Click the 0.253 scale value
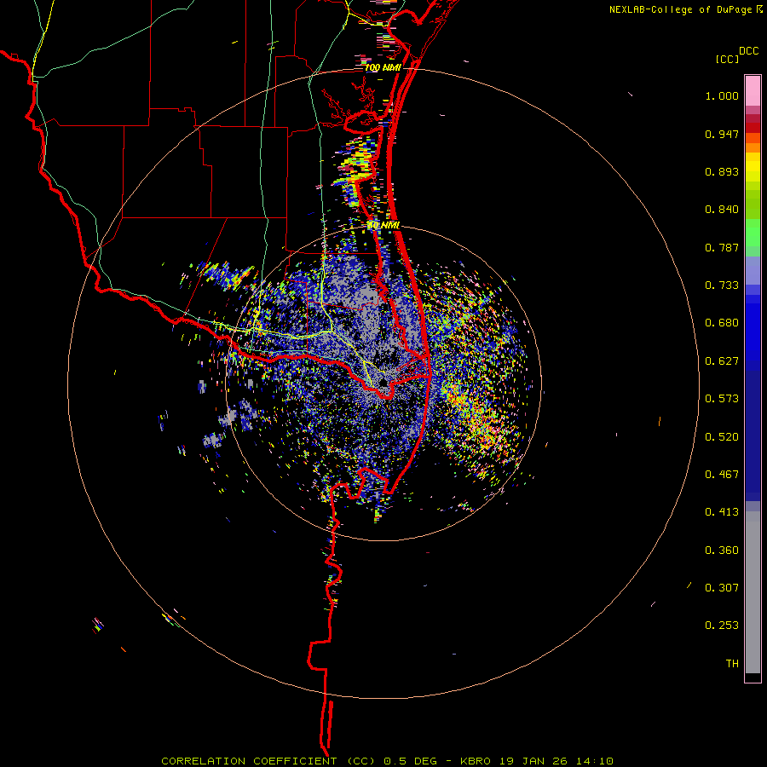Screen dimensions: 767x767 [x=722, y=626]
